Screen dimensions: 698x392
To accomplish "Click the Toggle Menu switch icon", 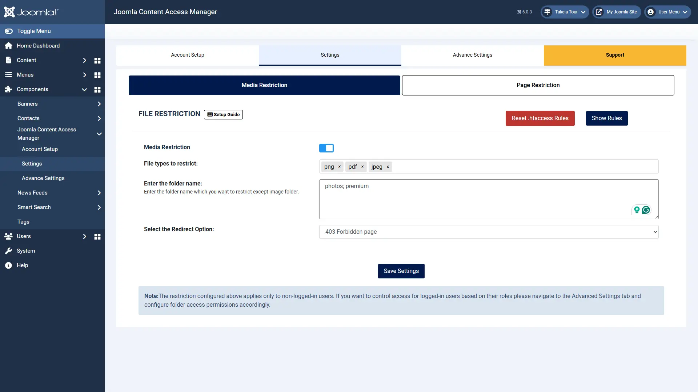I will pos(9,31).
